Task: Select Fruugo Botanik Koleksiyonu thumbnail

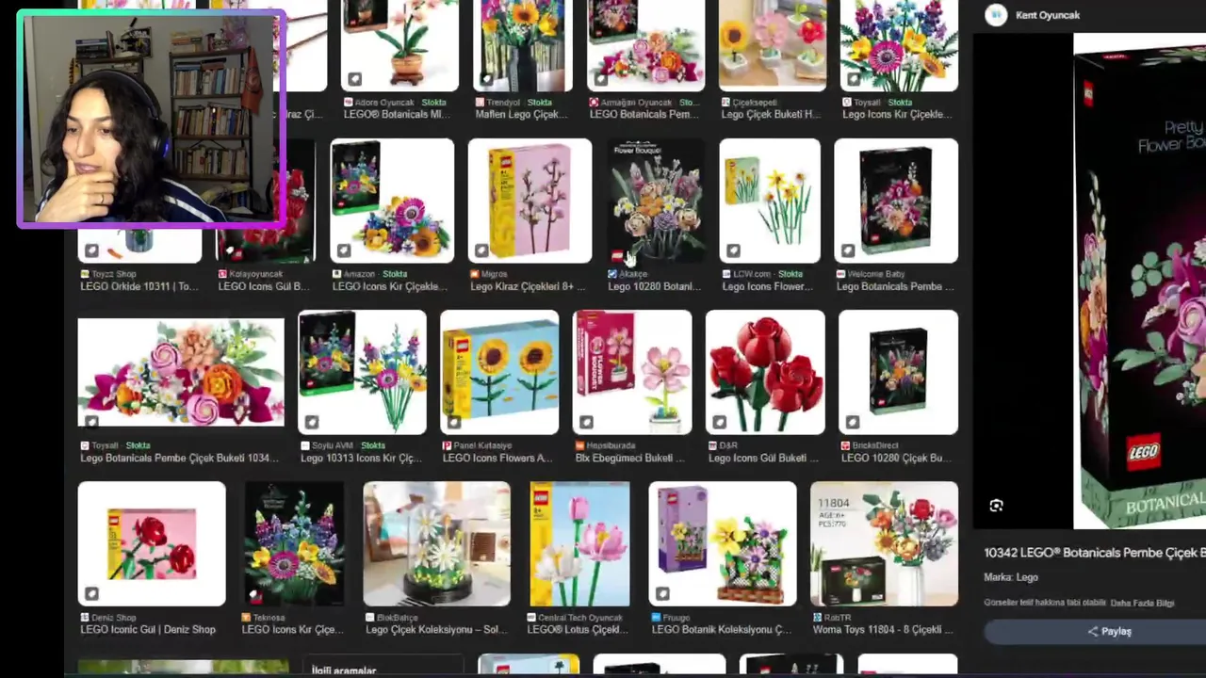Action: coord(723,543)
